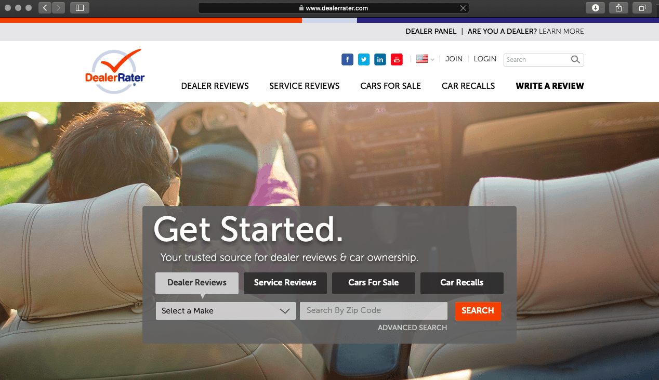Click the Search By Zip Code field
The height and width of the screenshot is (380, 659).
tap(373, 311)
